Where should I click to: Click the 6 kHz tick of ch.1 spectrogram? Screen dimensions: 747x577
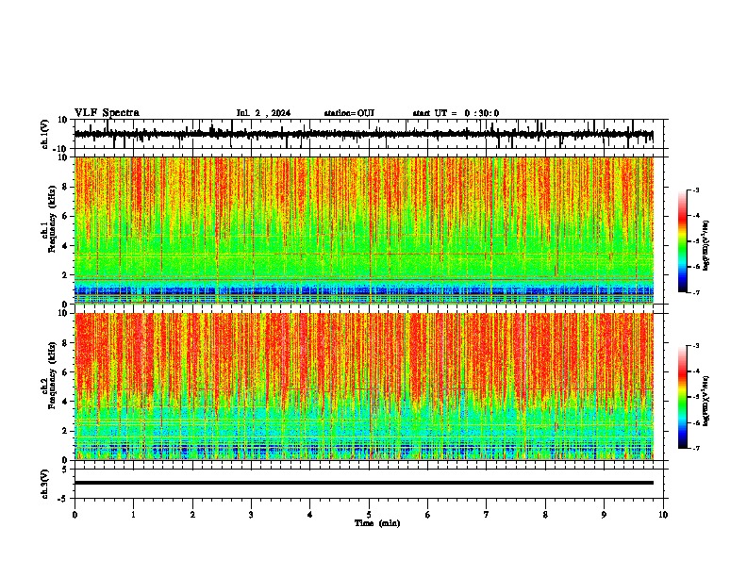click(65, 216)
